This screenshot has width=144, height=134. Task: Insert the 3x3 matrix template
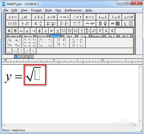coord(30,42)
